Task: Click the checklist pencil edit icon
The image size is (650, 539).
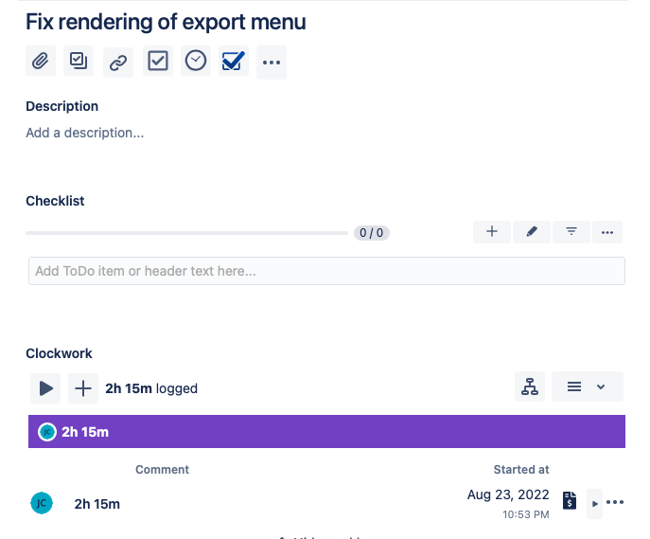Action: [x=532, y=232]
